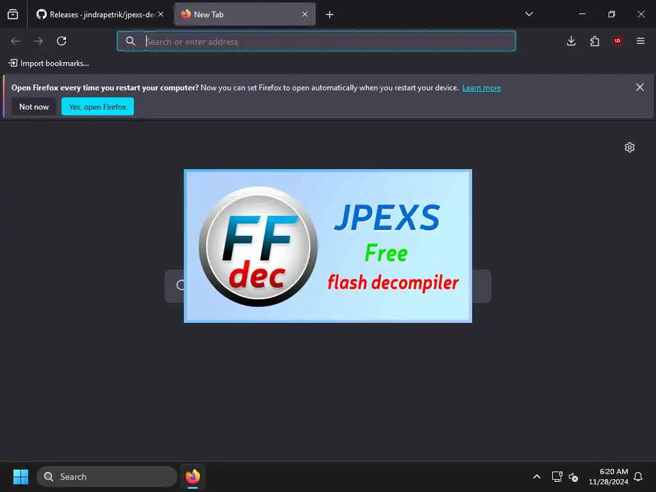Click the JPEXS Free flash decompiler splash
Viewport: 656px width, 492px height.
coord(328,246)
